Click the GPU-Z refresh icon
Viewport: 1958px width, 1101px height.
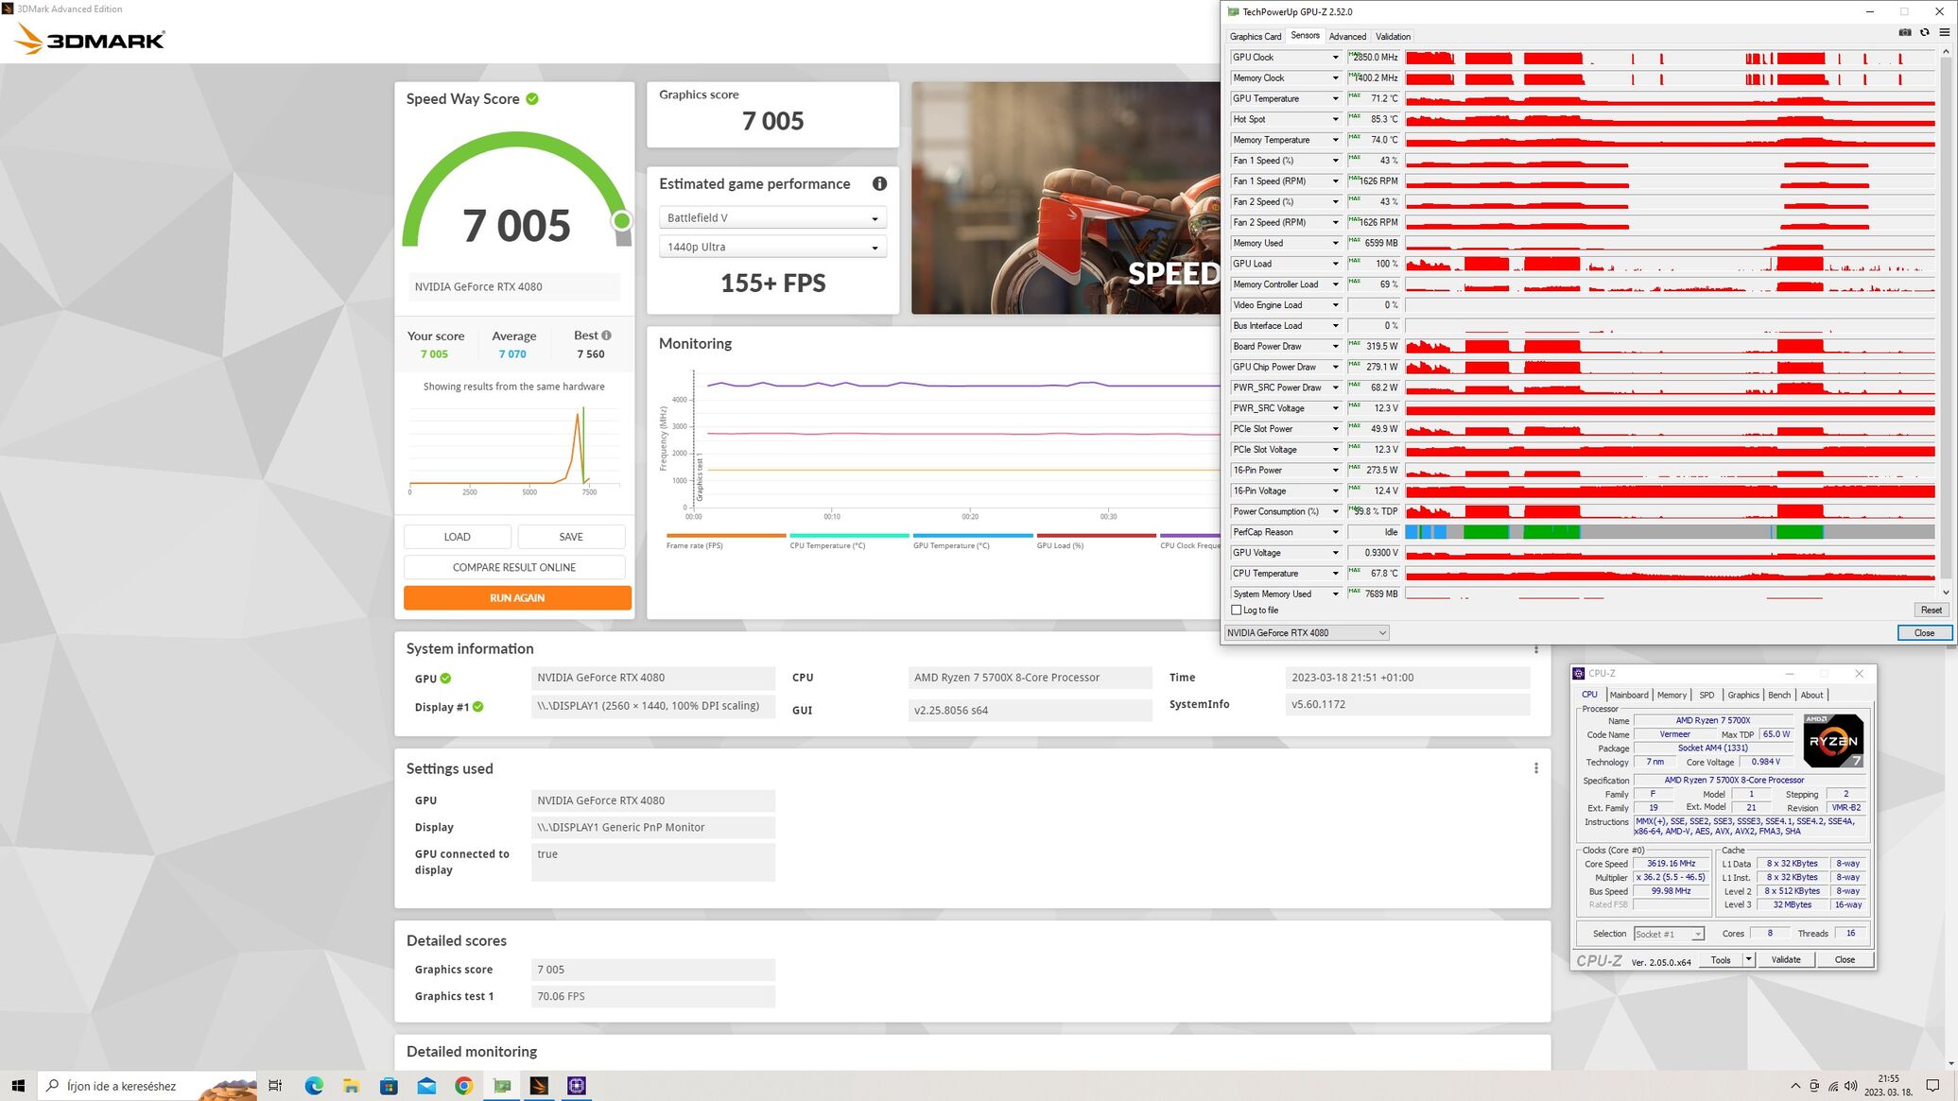pos(1924,32)
